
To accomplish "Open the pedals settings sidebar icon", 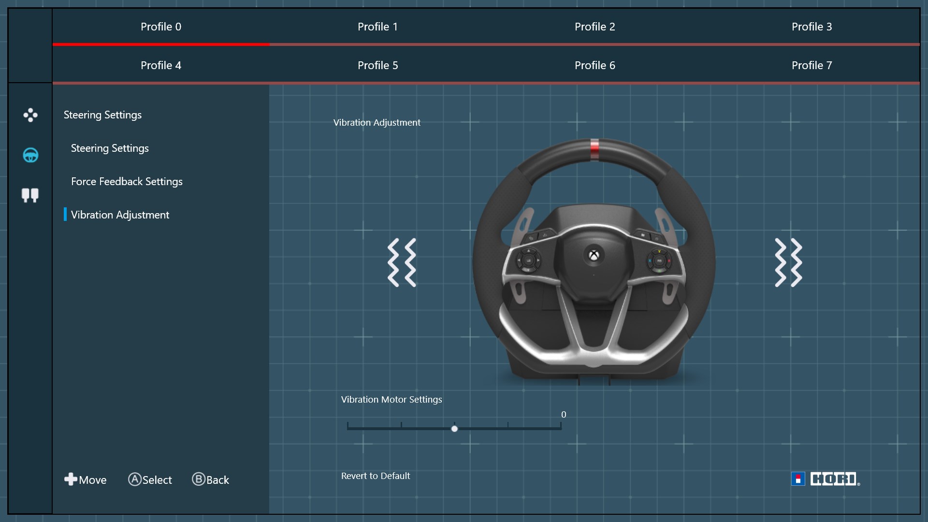I will point(30,195).
